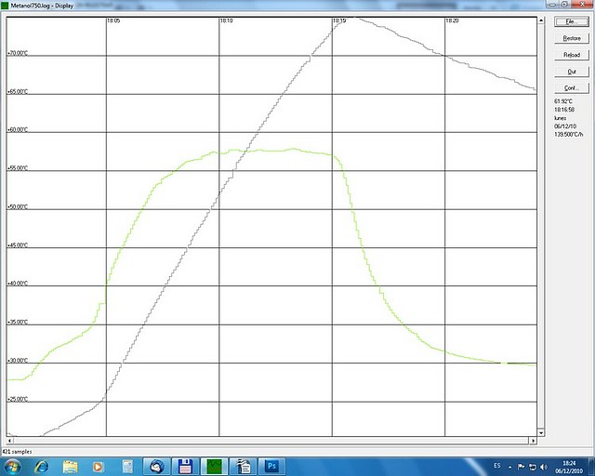Click the +45.00°C axis label
This screenshot has height=476, width=595.
coord(18,245)
